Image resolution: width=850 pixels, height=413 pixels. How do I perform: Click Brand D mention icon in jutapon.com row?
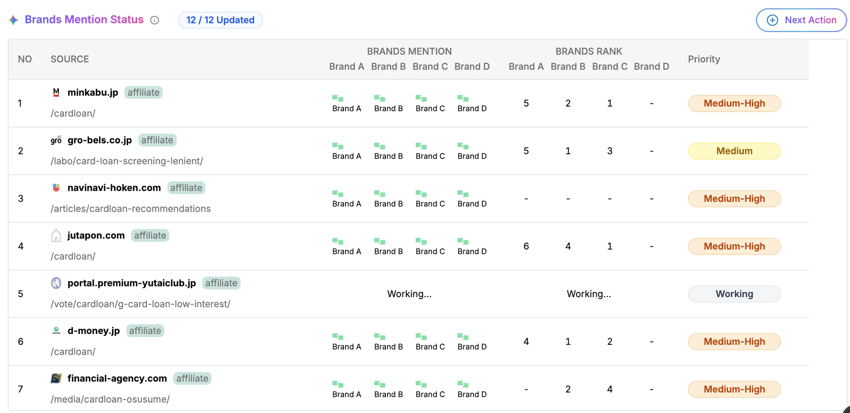coord(463,241)
